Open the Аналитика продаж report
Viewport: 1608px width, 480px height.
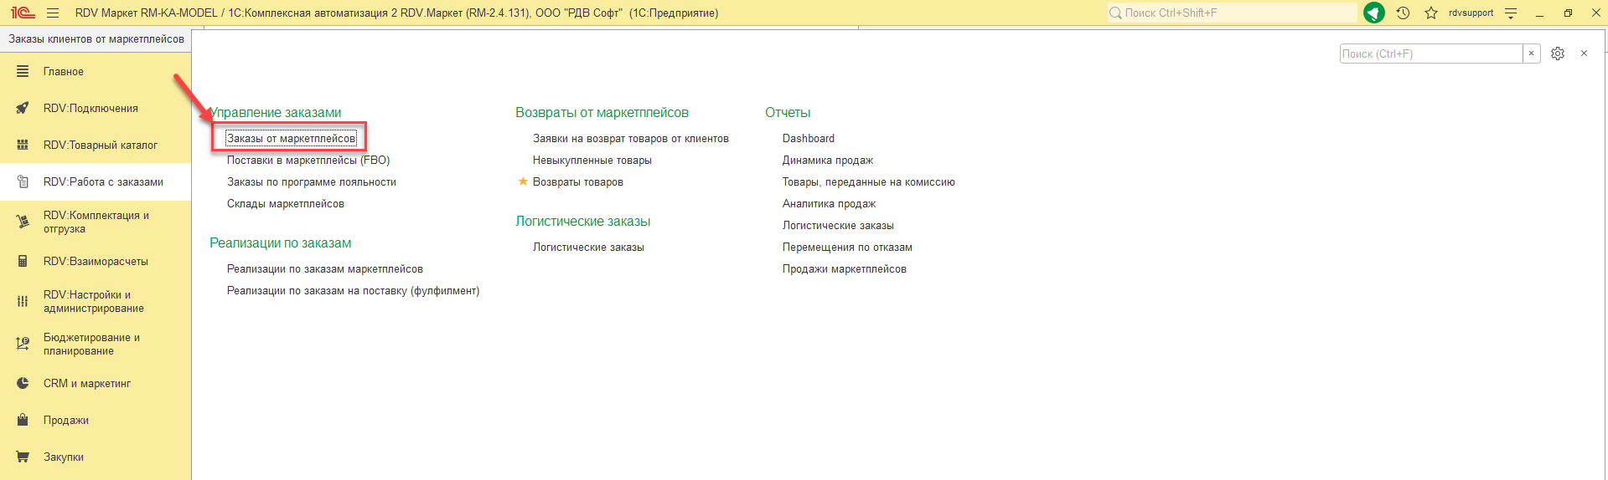tap(829, 204)
